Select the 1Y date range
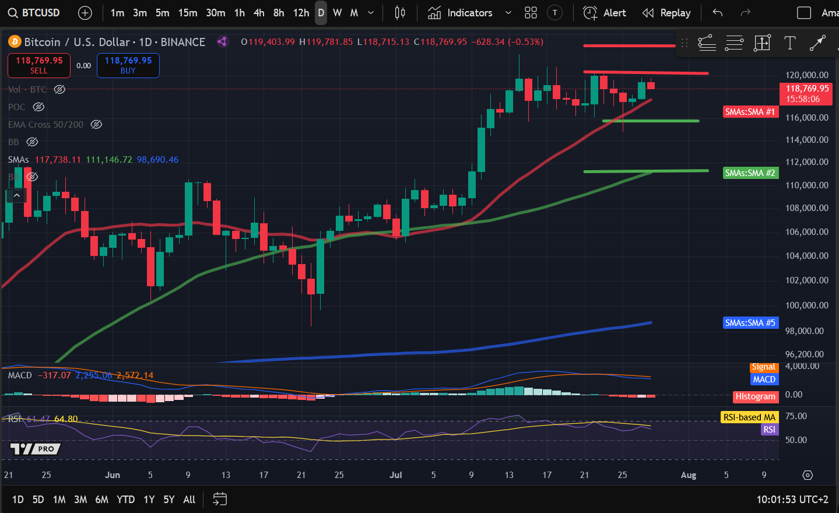Viewport: 839px width, 513px height. click(149, 500)
